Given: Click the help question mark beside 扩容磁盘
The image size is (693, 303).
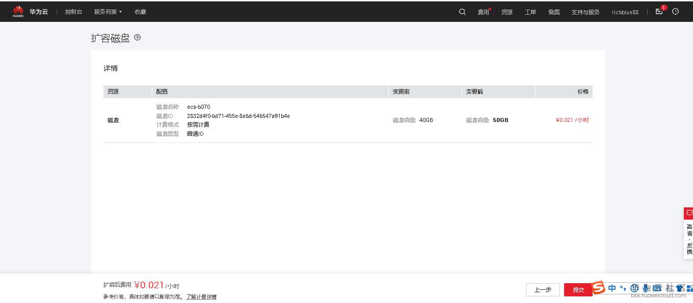Looking at the screenshot, I should click(137, 38).
